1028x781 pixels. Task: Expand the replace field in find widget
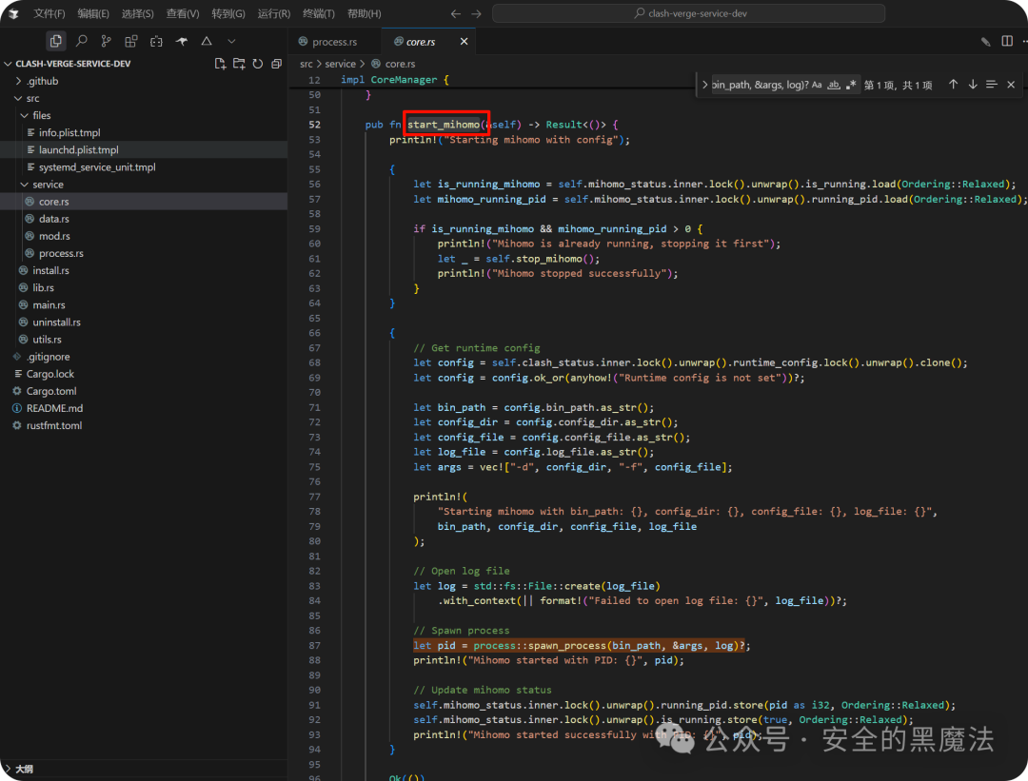coord(705,85)
